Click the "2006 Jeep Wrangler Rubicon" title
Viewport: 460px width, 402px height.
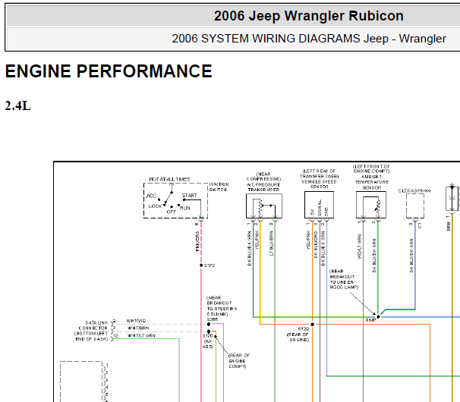(309, 16)
